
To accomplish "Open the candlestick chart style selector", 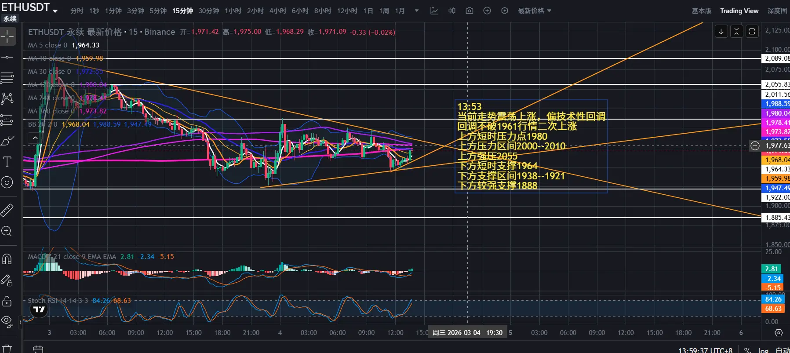I will click(x=452, y=11).
